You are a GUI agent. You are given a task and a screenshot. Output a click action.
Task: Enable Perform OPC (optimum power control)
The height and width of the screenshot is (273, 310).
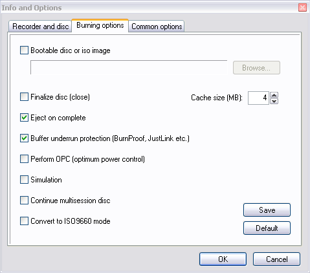coord(24,159)
